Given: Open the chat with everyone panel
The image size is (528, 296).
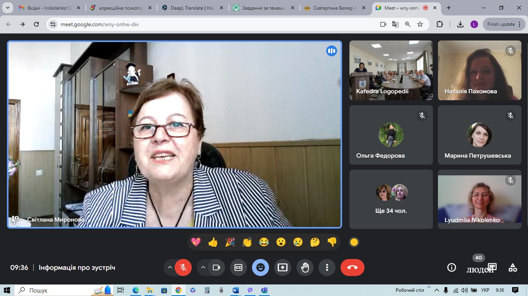Looking at the screenshot, I should coord(492,267).
